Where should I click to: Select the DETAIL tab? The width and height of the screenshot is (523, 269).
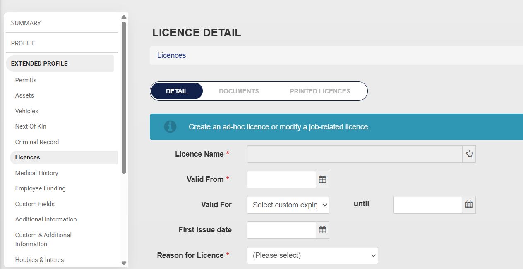coord(177,91)
